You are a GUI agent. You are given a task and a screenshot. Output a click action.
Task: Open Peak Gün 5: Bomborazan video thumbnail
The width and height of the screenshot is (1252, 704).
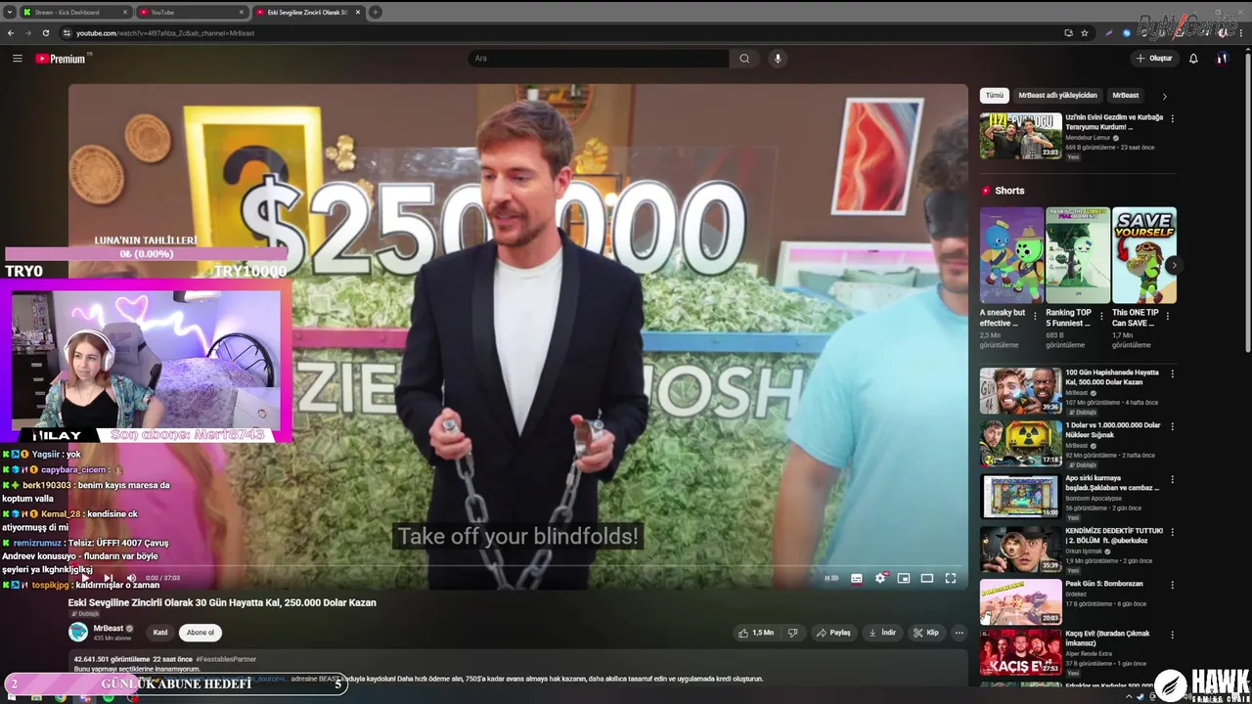click(1020, 601)
